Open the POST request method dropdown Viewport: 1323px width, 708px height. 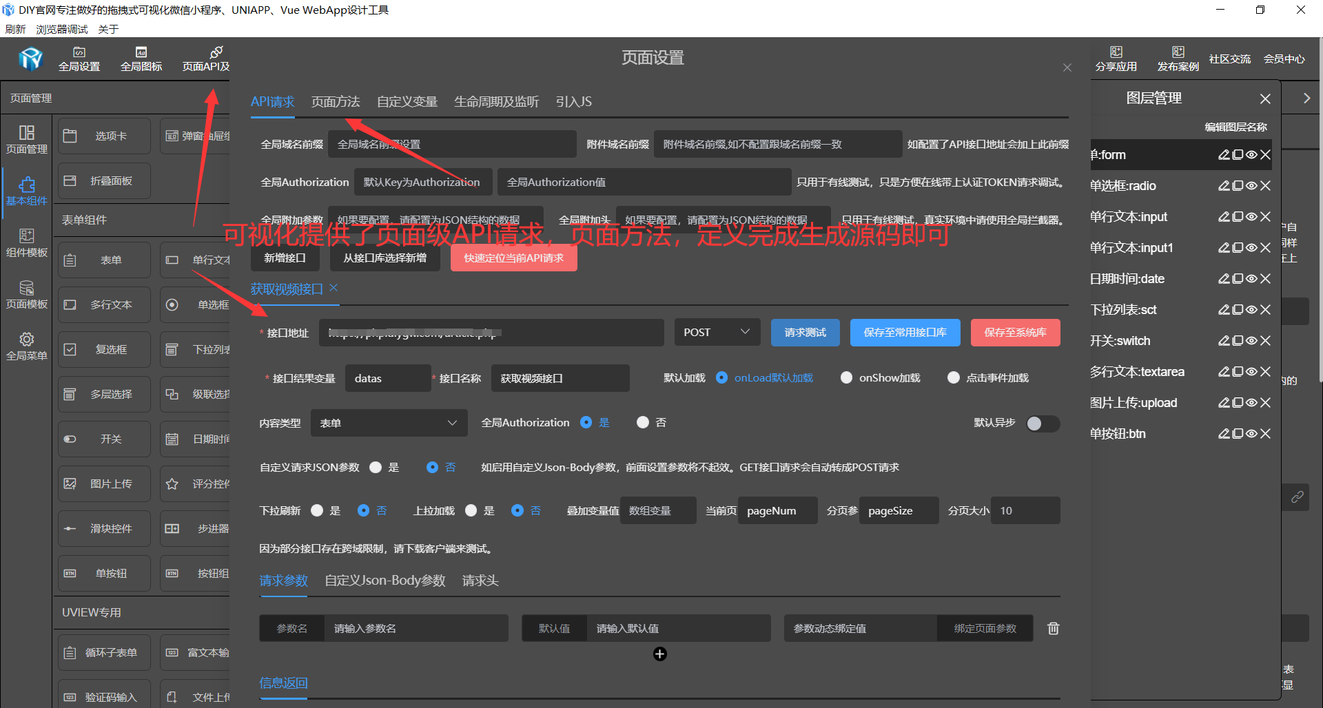tap(717, 332)
